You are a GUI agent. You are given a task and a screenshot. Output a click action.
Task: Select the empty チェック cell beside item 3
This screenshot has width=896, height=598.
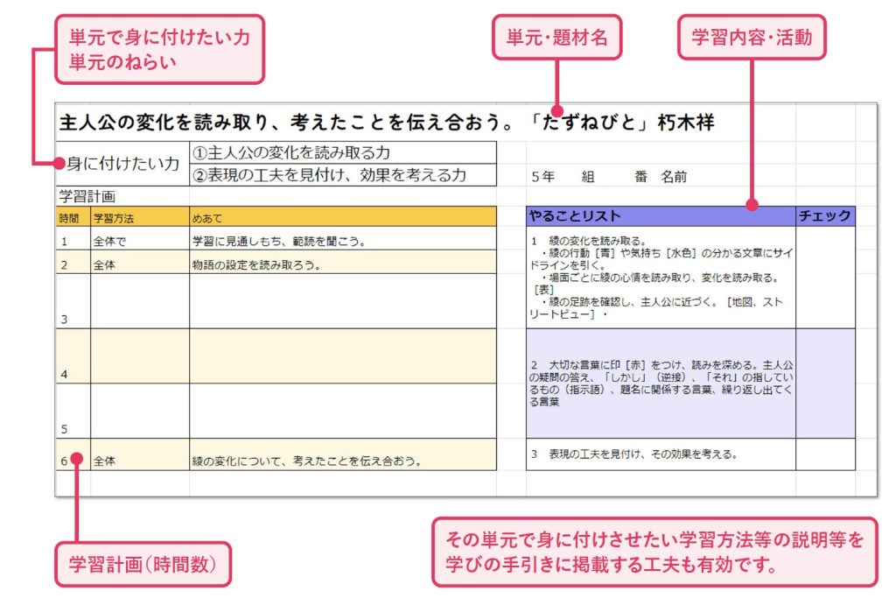click(823, 455)
